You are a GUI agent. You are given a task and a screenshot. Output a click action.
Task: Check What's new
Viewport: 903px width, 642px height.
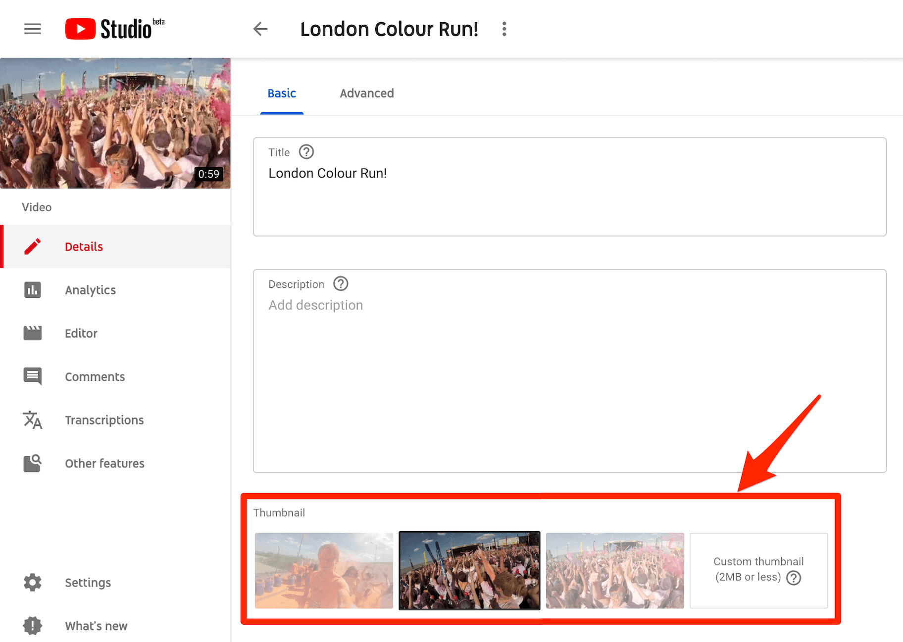click(96, 625)
